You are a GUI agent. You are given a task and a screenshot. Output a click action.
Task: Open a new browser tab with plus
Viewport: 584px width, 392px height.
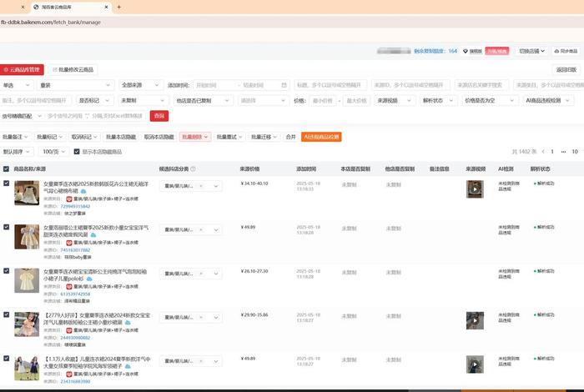pyautogui.click(x=118, y=7)
